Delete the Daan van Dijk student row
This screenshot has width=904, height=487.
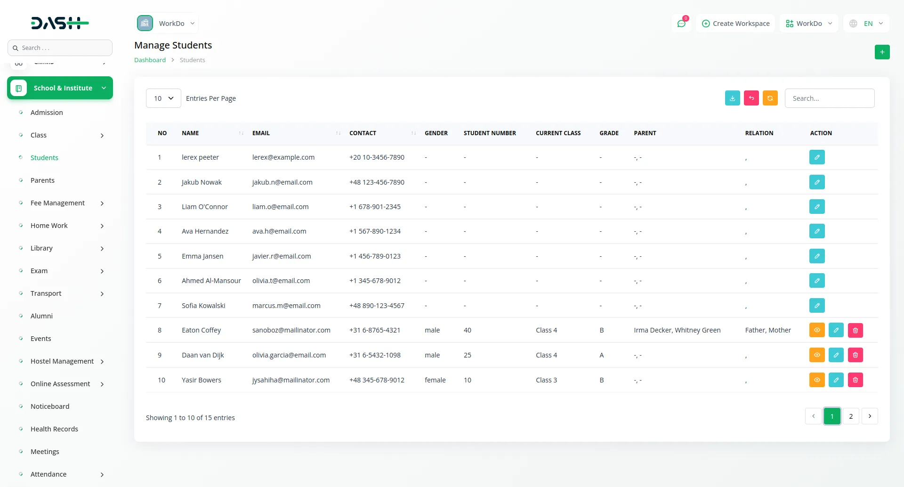click(x=856, y=355)
